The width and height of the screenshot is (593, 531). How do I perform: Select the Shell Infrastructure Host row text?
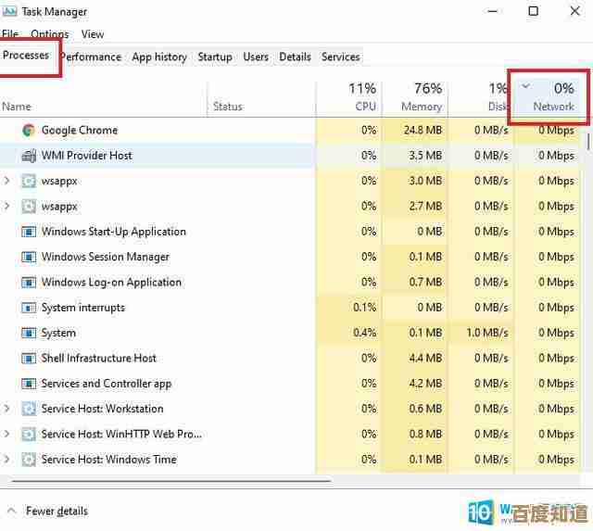pyautogui.click(x=98, y=358)
